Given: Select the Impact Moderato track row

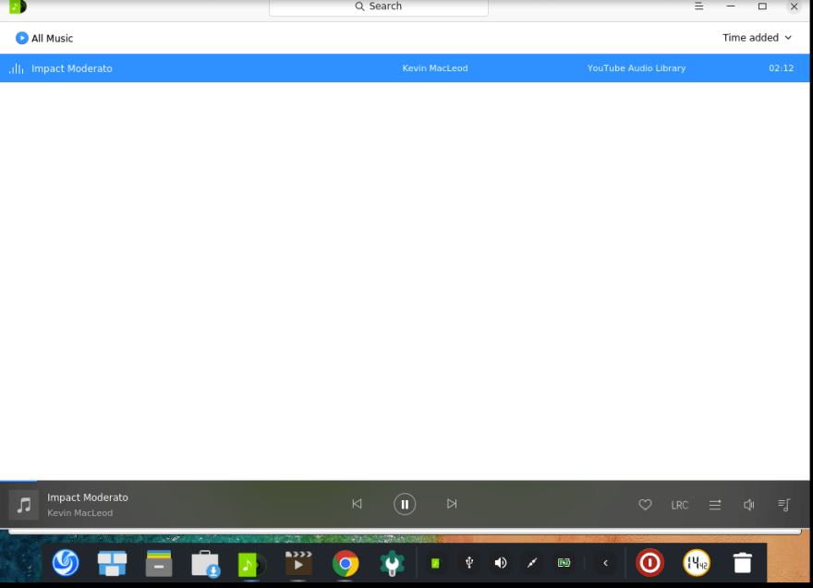Looking at the screenshot, I should coord(405,68).
